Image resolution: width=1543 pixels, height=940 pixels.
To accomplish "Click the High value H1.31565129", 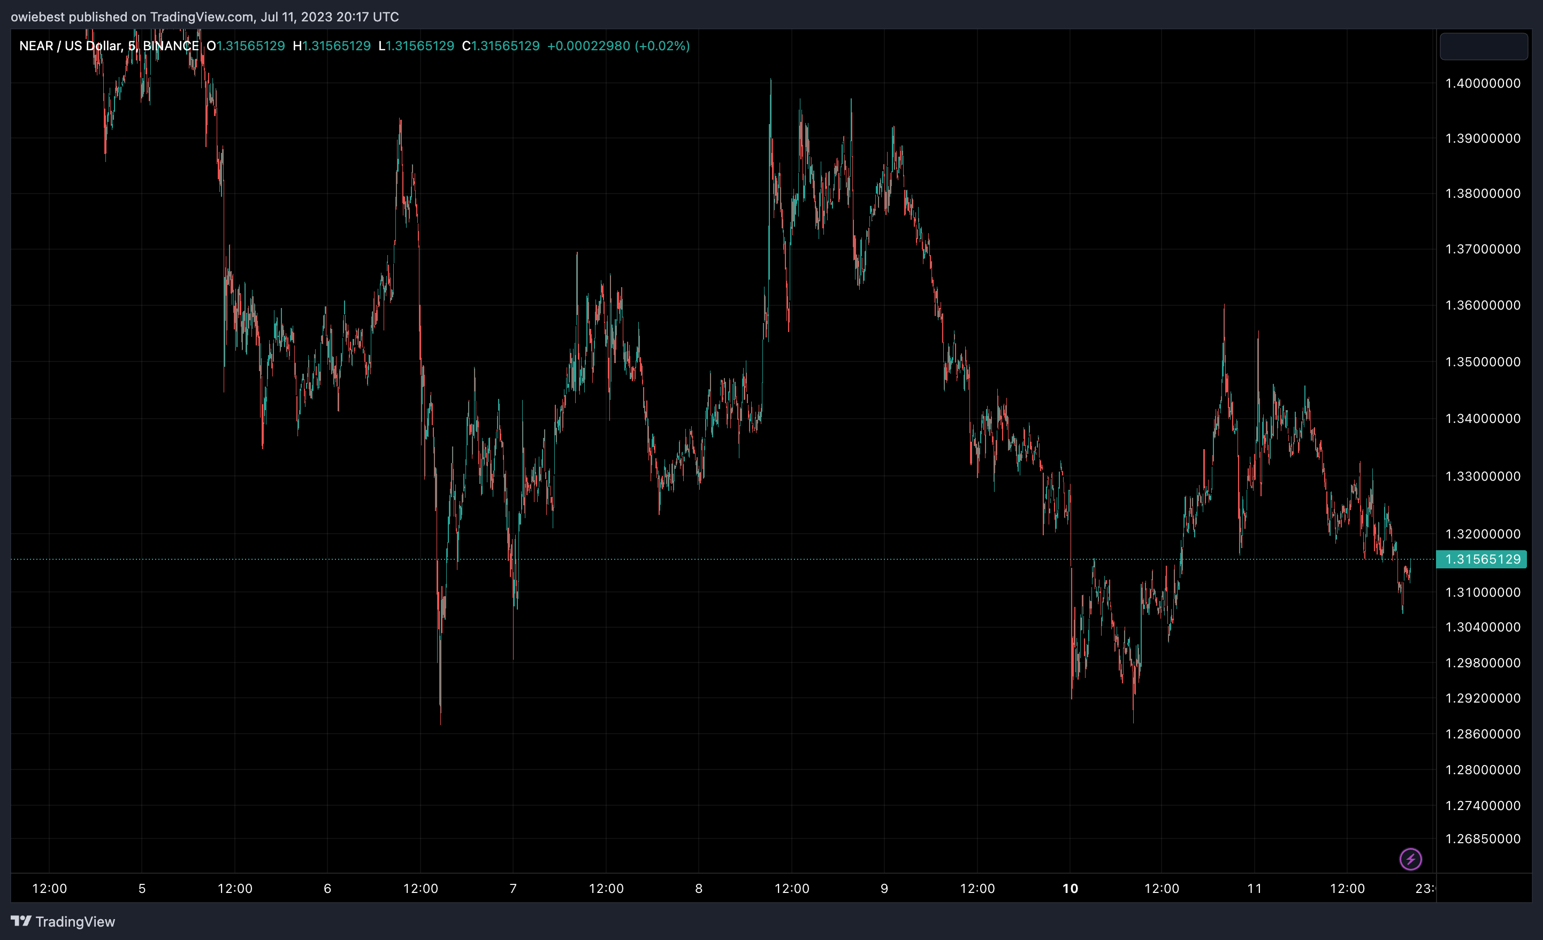I will [332, 45].
